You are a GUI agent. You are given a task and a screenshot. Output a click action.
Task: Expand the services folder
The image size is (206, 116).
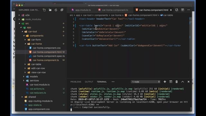(x=34, y=81)
